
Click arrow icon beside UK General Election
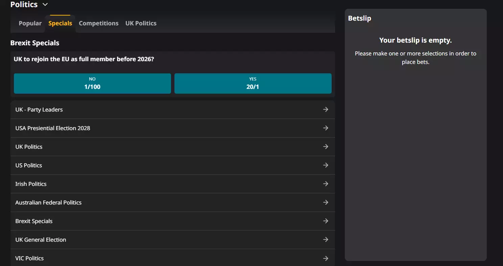click(x=326, y=240)
